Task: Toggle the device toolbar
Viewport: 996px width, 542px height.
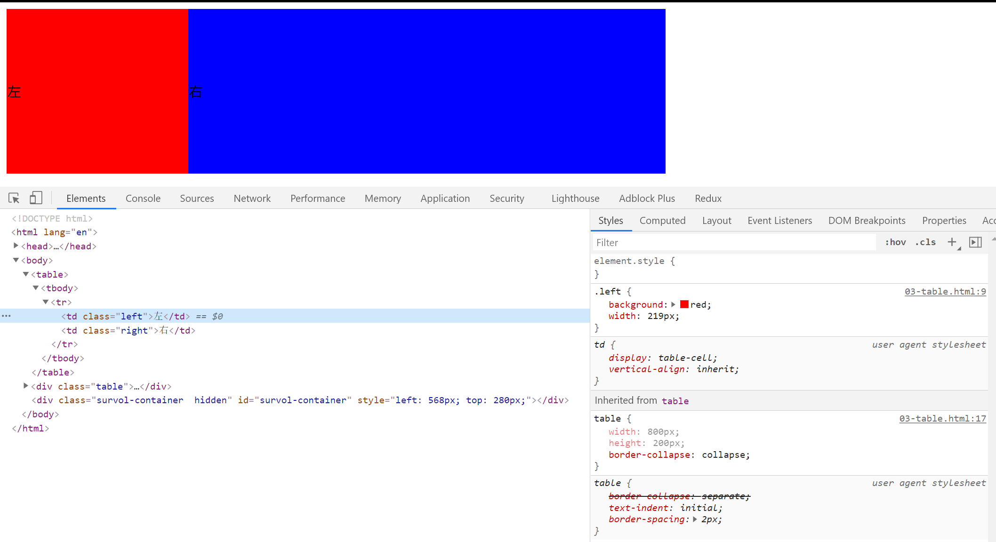Action: click(36, 198)
